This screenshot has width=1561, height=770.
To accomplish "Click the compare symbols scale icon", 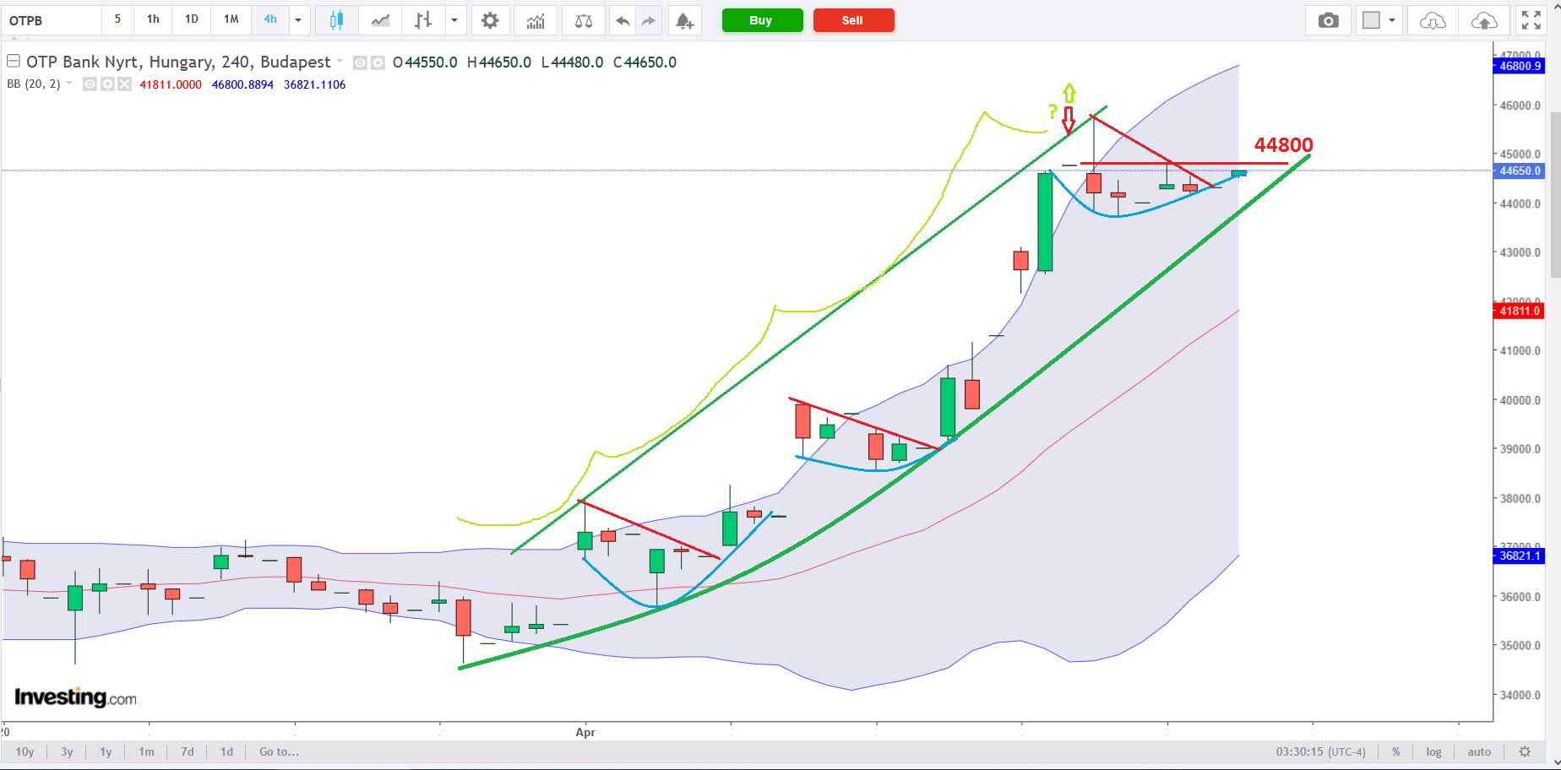I will (584, 20).
